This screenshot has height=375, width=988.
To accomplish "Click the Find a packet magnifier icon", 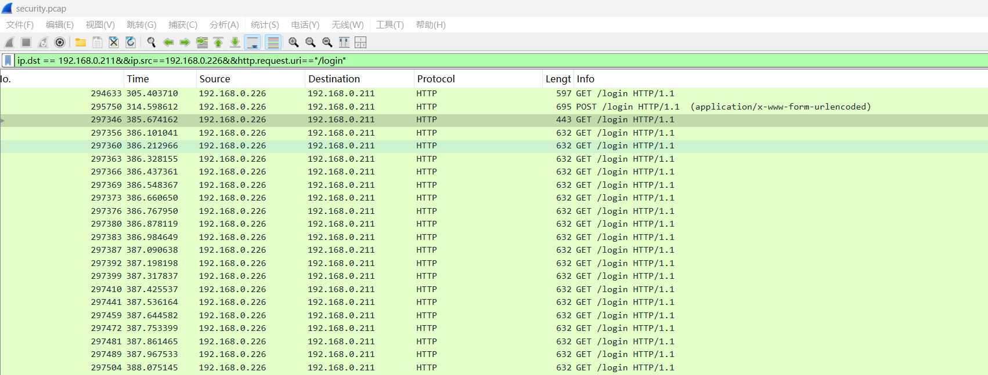I will [152, 42].
